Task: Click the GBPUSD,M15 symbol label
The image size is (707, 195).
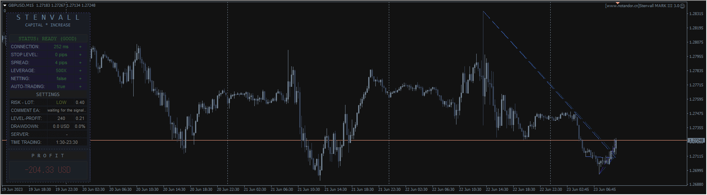Action: tap(21, 5)
